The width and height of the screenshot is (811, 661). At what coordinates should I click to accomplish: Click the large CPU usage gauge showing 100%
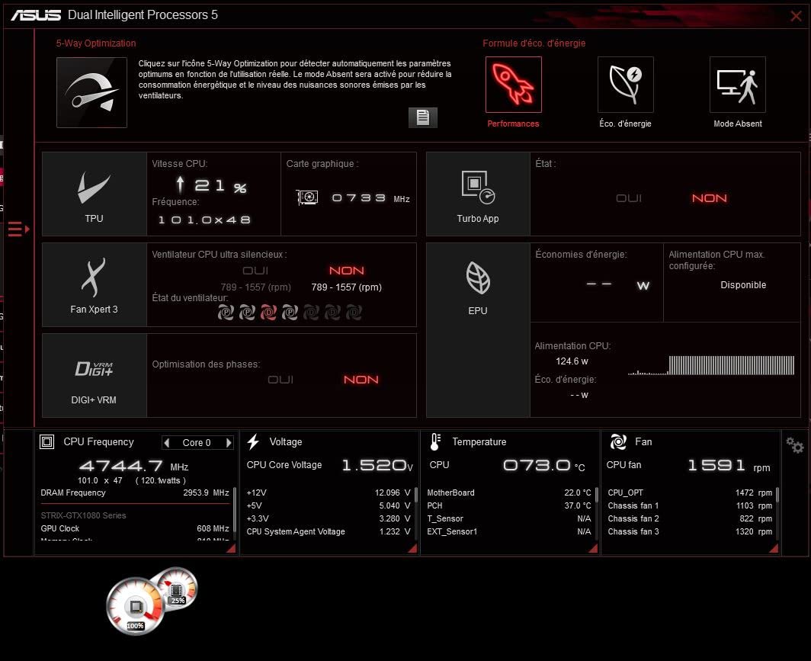tap(135, 606)
